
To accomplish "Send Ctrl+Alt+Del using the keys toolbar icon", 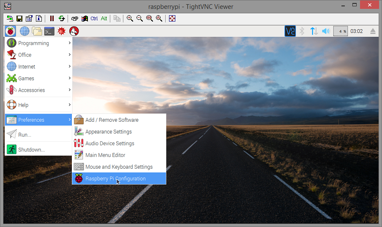I will tap(74, 19).
